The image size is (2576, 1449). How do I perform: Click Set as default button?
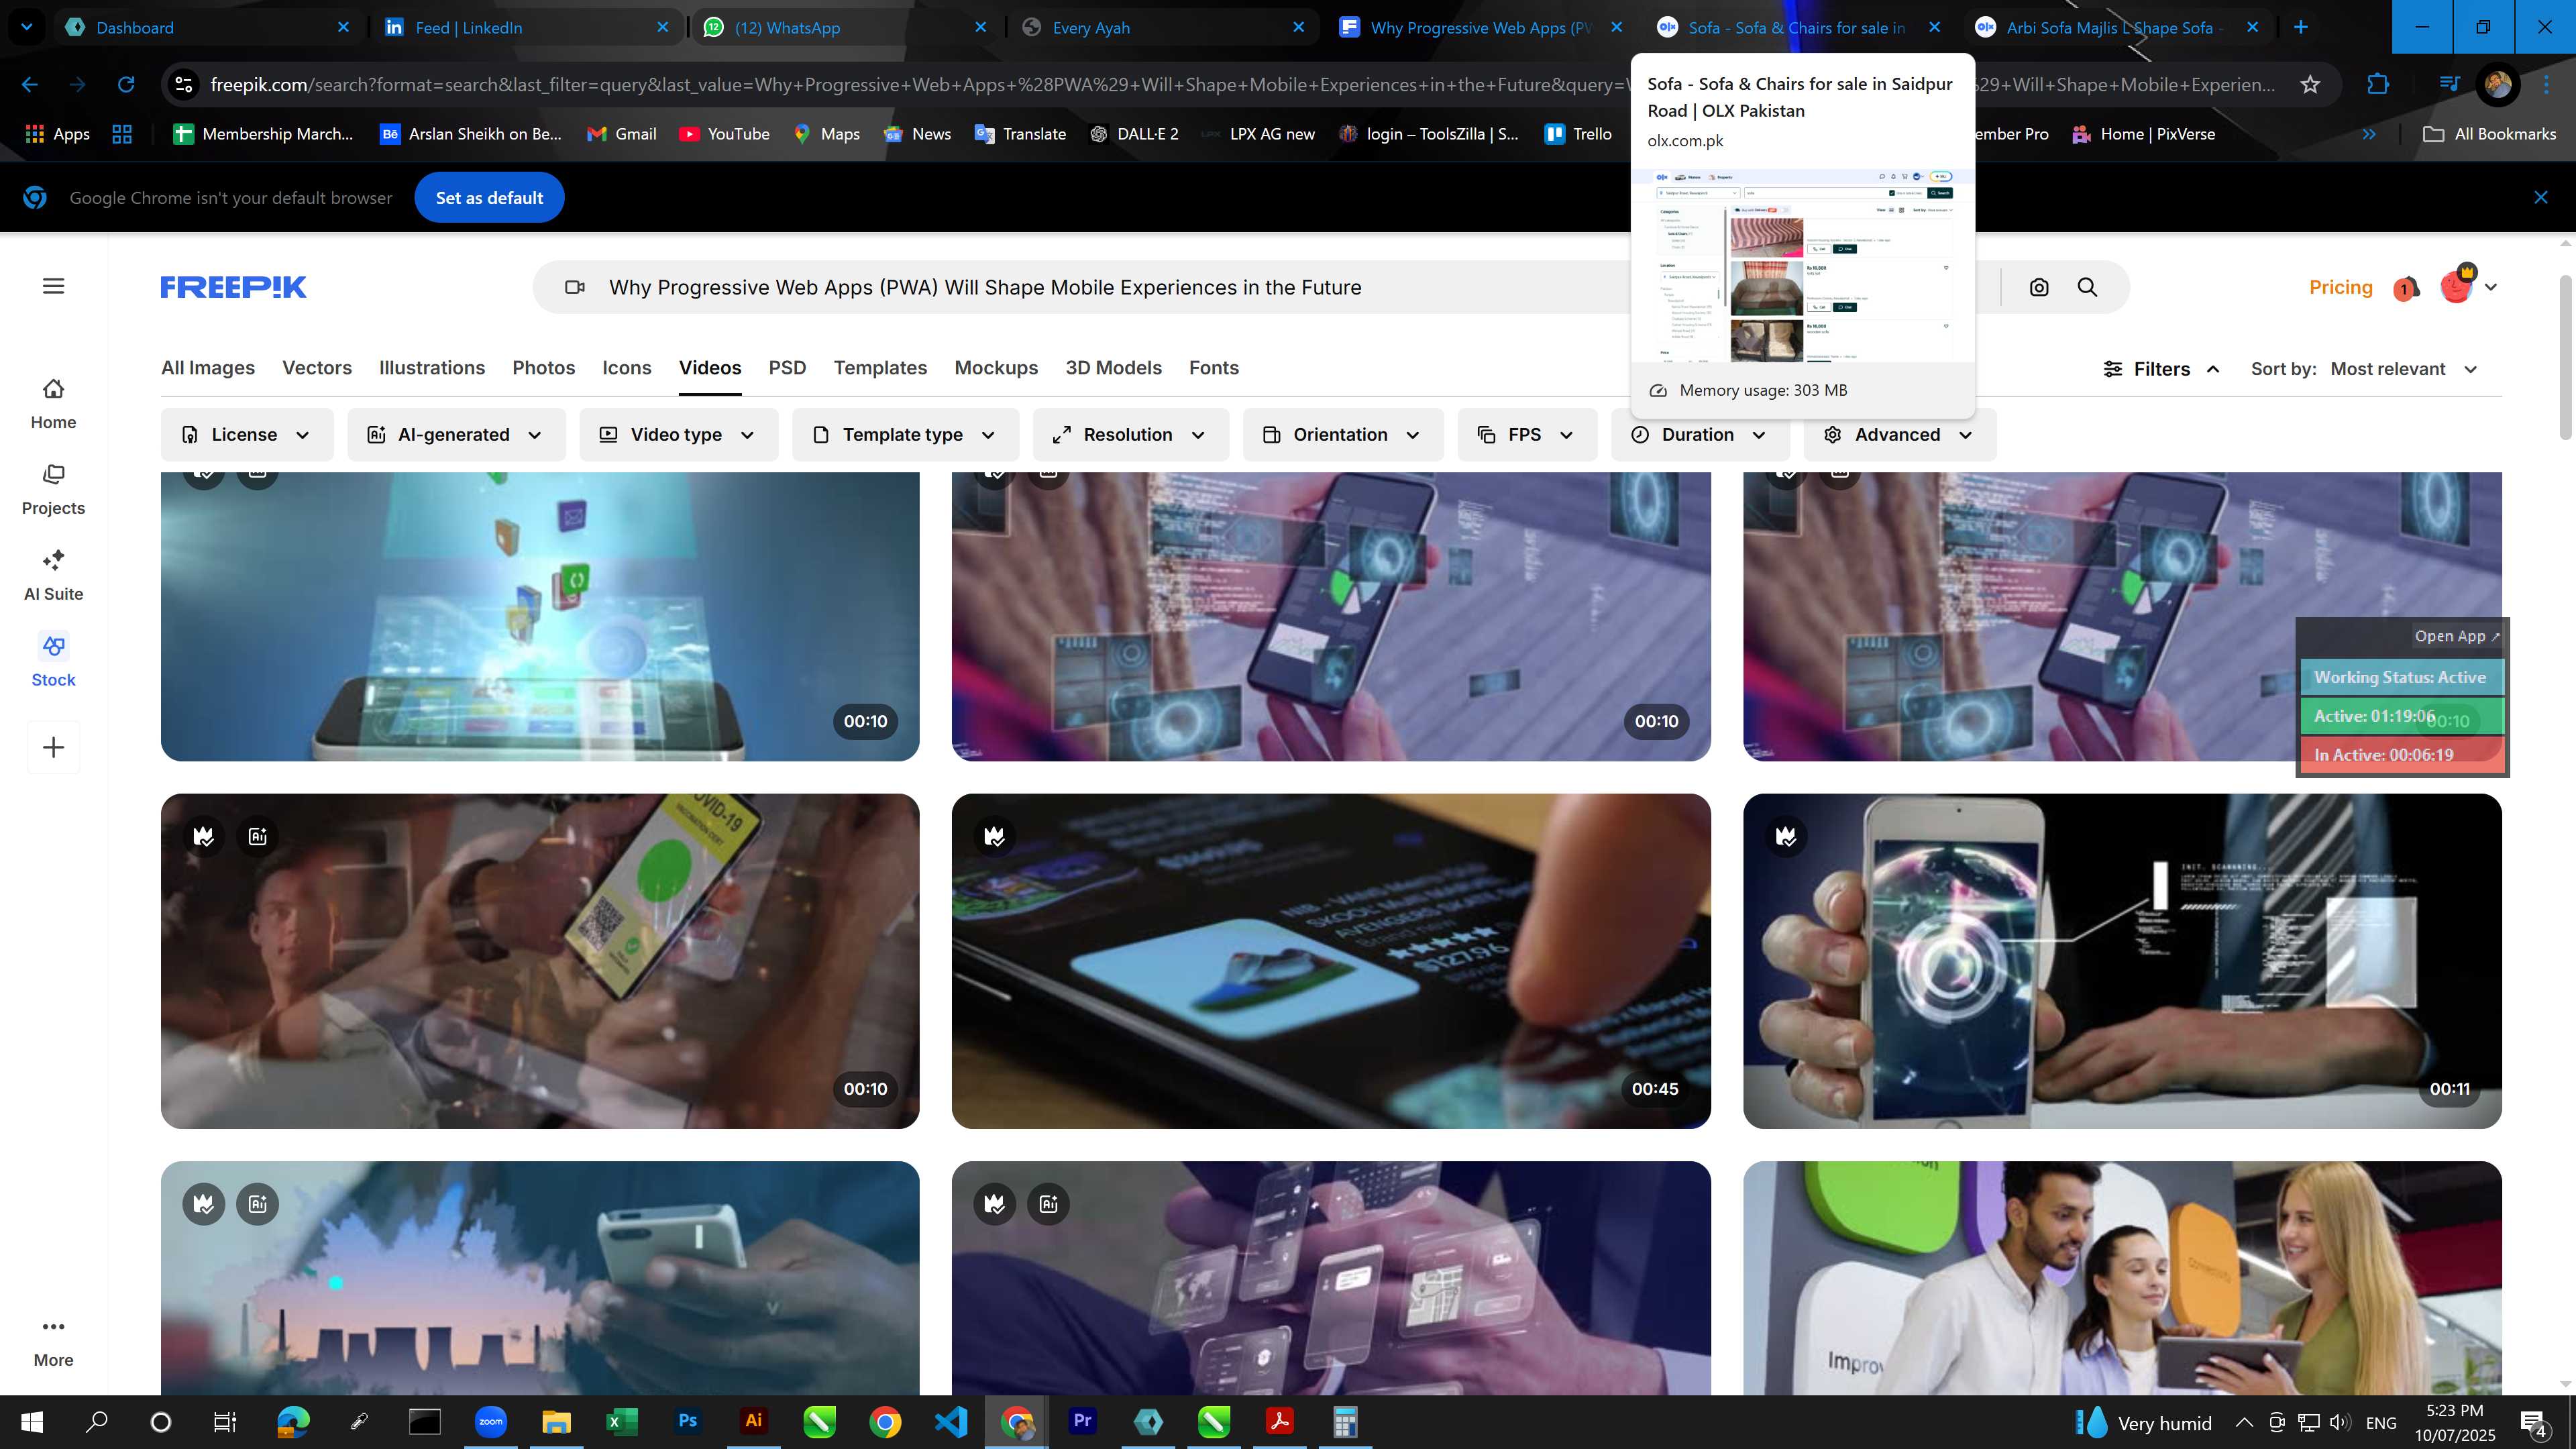click(489, 198)
